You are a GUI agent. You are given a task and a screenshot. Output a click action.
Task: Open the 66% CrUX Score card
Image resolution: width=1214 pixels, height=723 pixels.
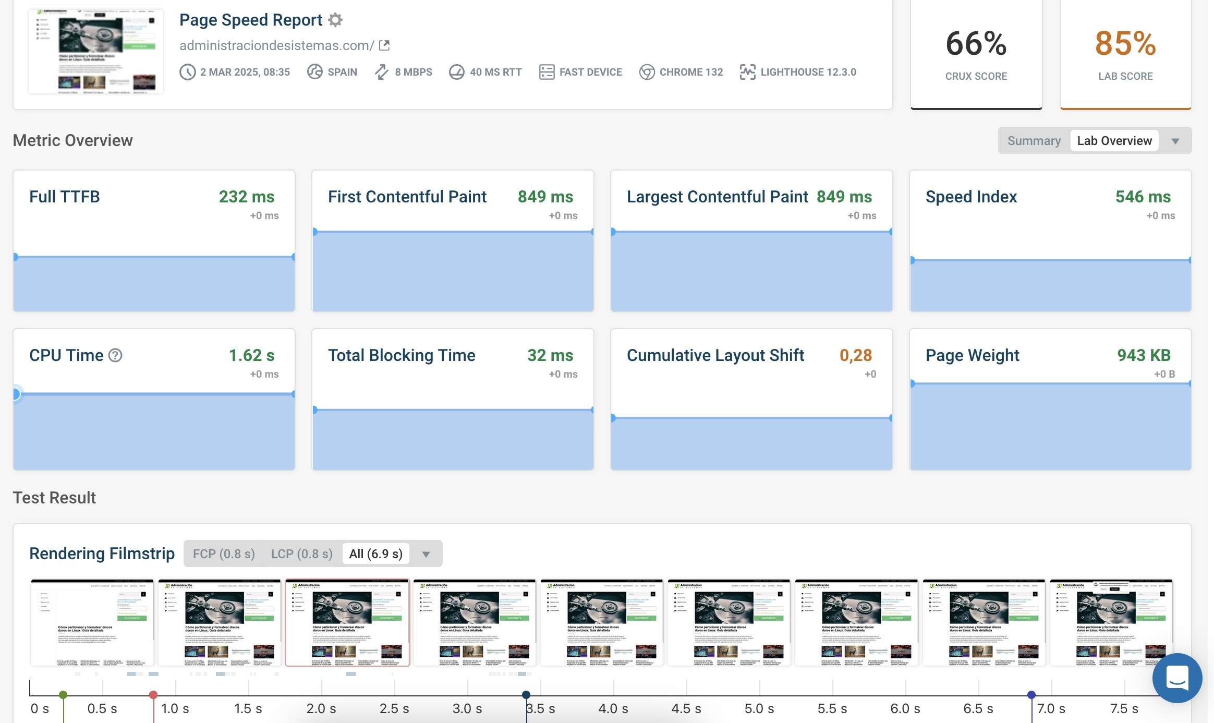click(x=976, y=54)
